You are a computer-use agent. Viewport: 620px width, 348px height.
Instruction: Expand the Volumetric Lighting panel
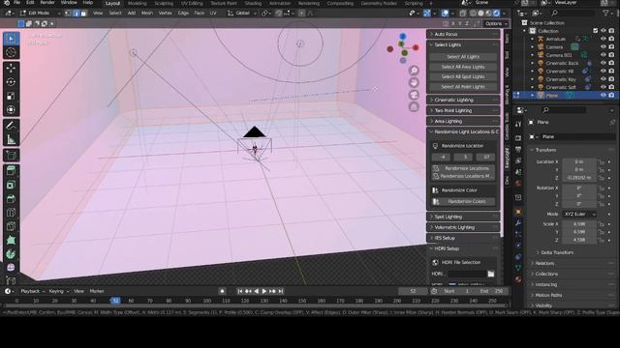point(463,227)
